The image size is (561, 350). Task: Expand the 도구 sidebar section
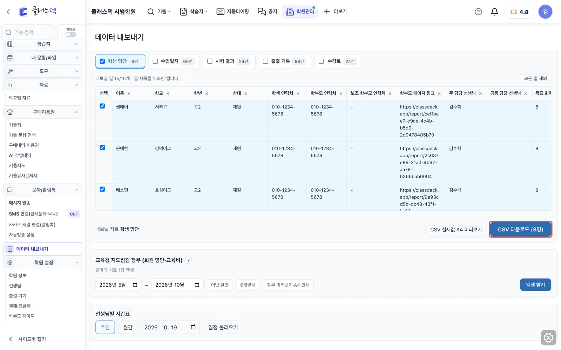43,71
